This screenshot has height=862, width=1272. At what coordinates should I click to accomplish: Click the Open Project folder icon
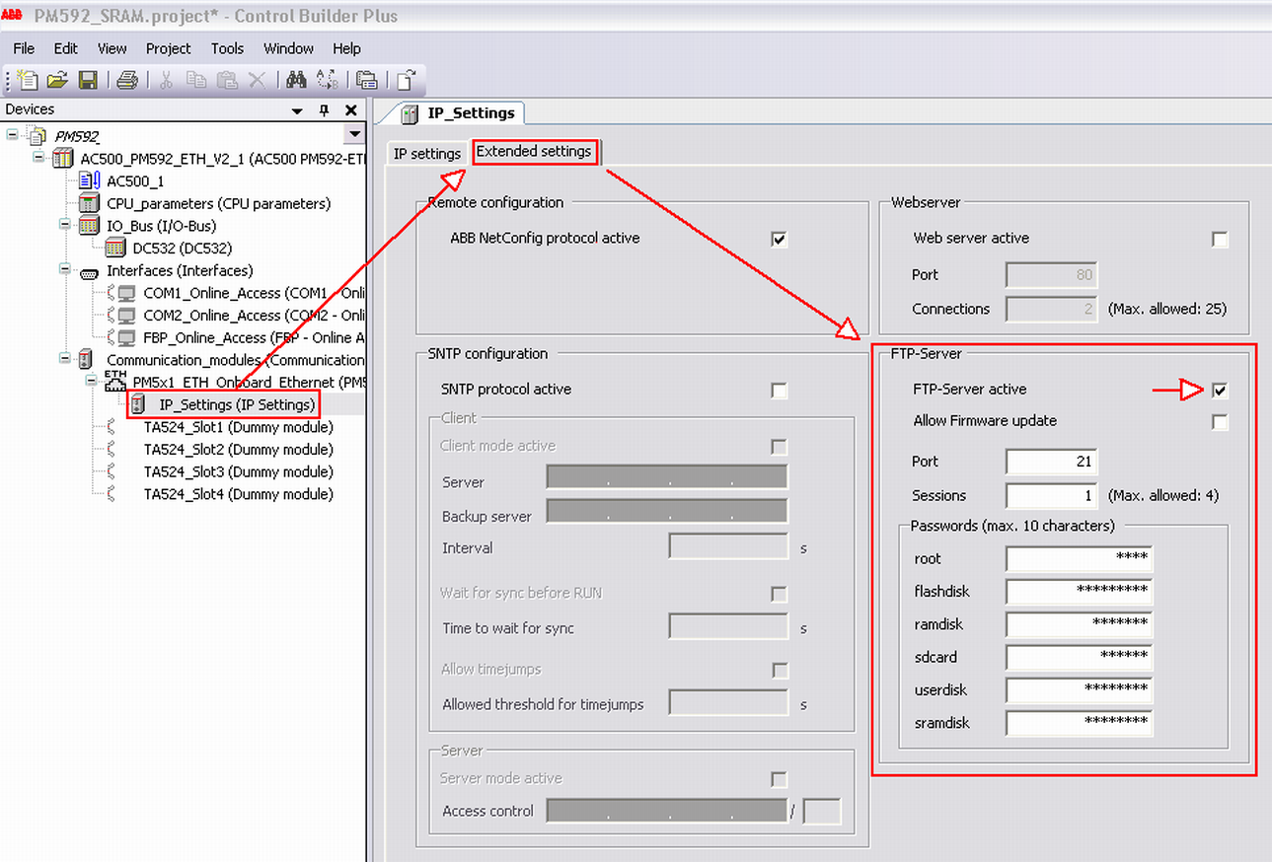(x=58, y=80)
